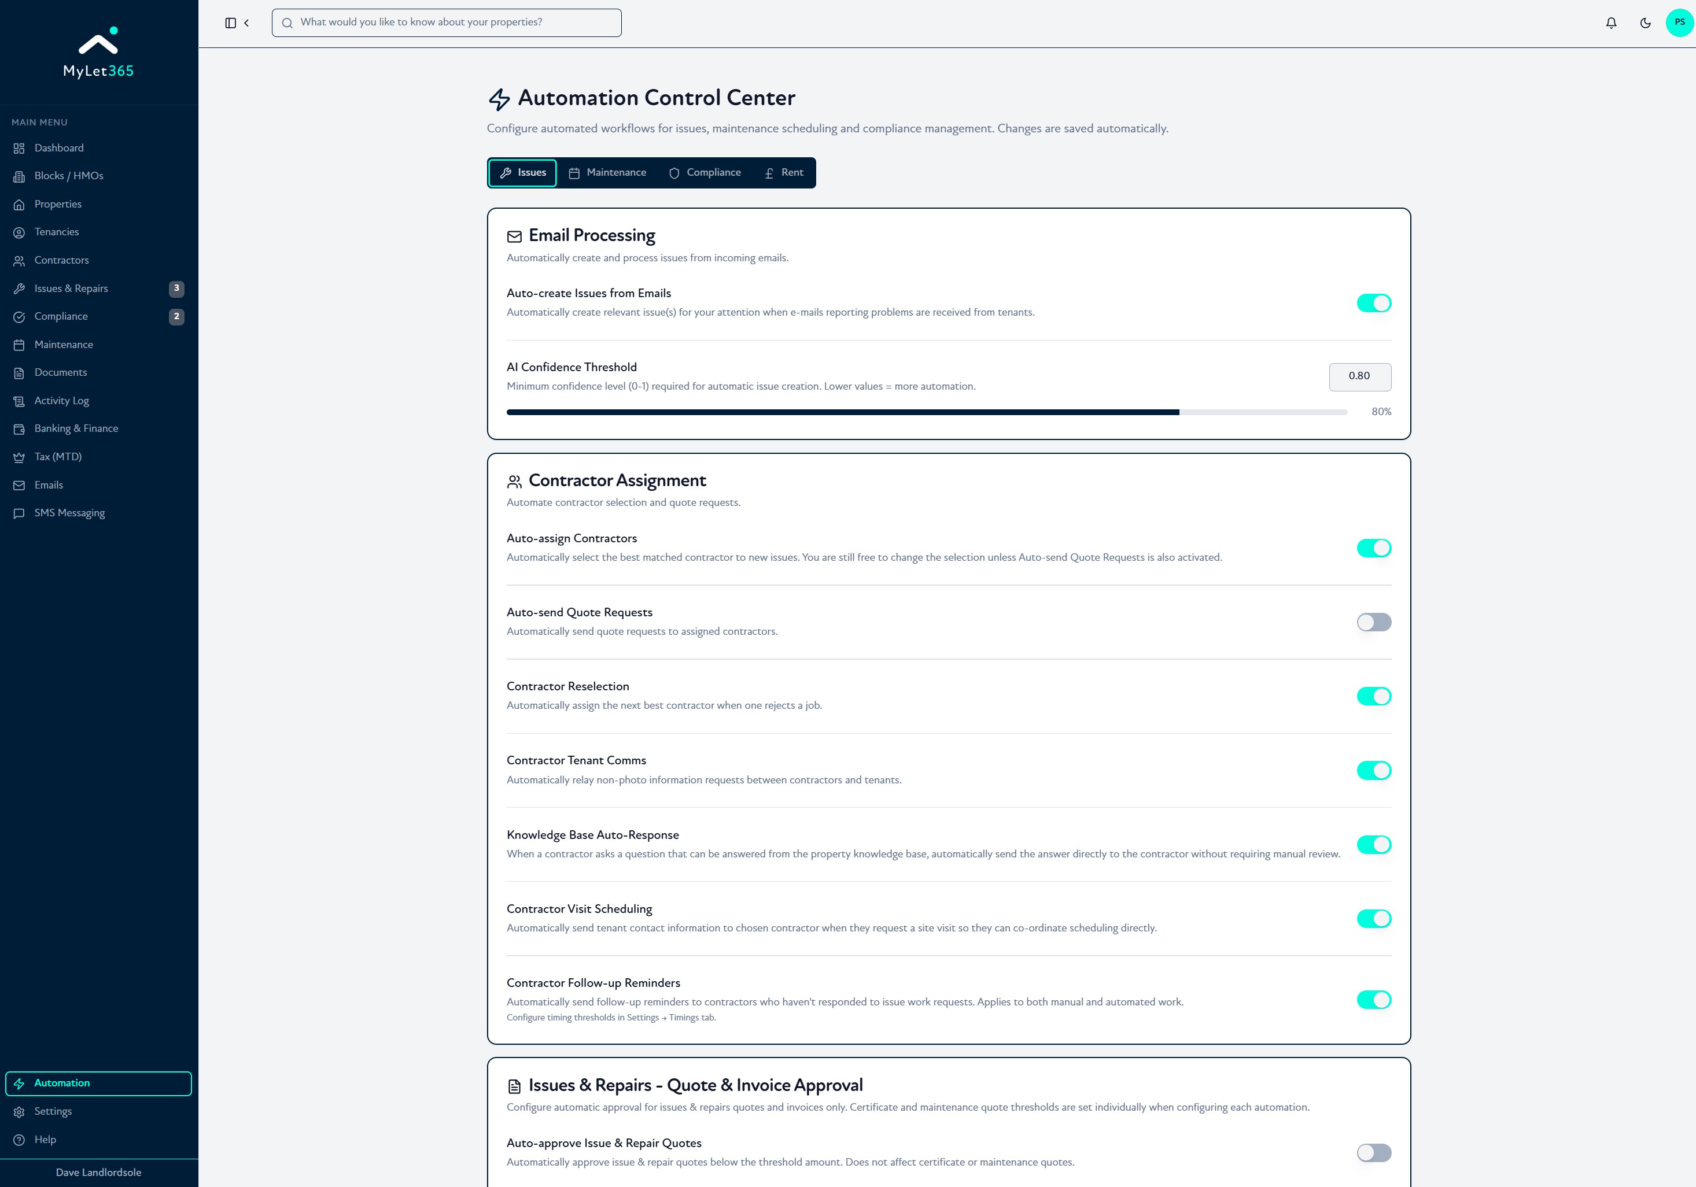
Task: Switch to the Rent tab
Action: tap(784, 173)
